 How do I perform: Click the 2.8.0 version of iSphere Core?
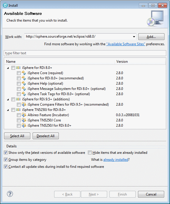119,73
